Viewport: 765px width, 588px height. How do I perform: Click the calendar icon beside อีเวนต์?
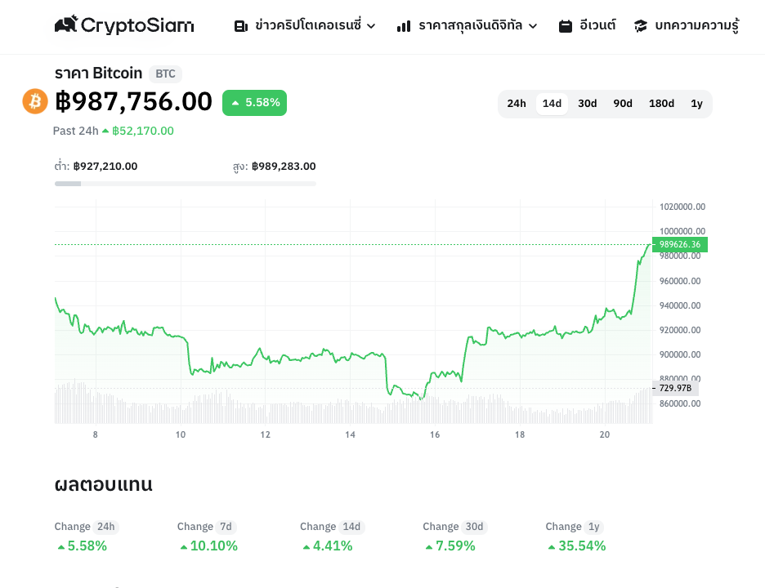point(566,26)
